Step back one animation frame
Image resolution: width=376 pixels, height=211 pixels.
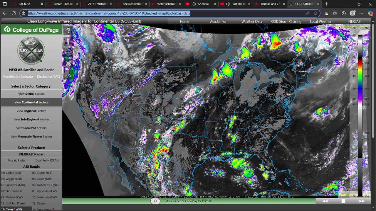point(325,201)
